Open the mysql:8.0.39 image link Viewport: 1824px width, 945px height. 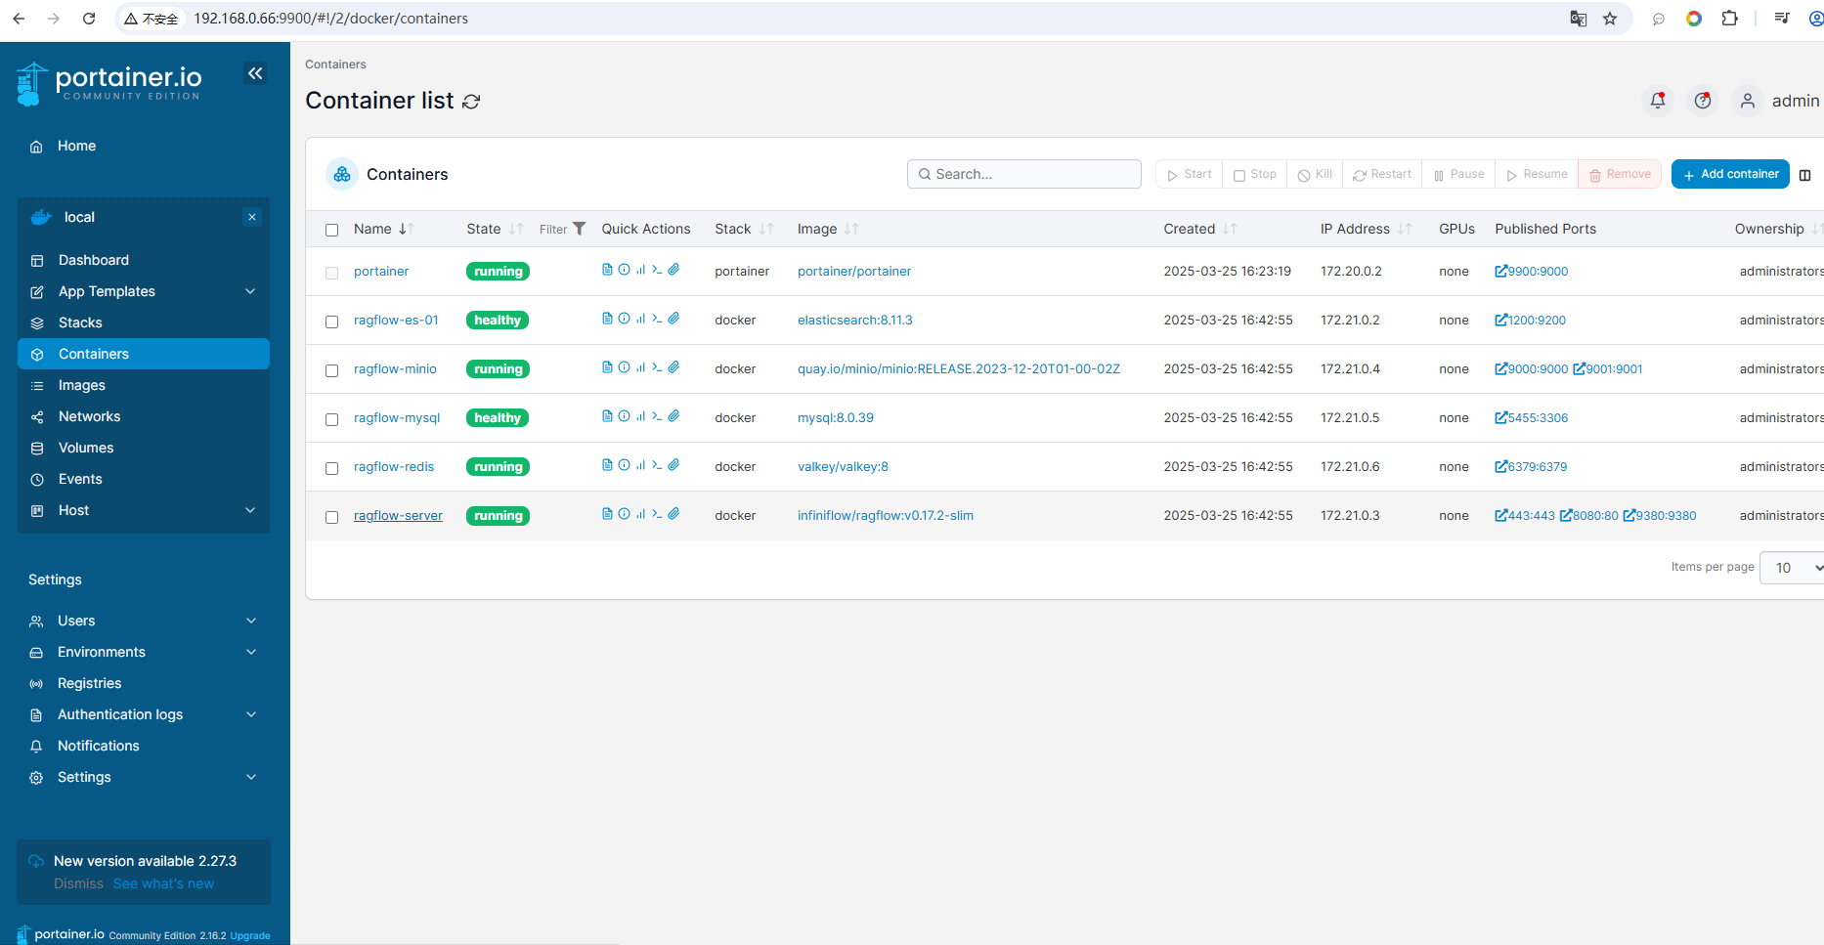tap(836, 417)
